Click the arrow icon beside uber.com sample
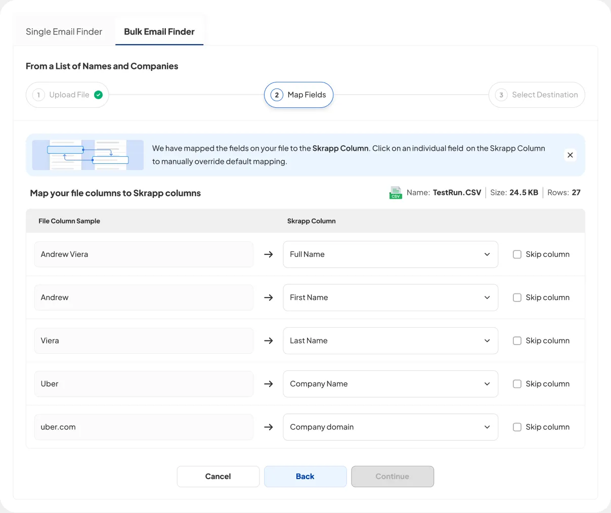The image size is (611, 513). click(269, 427)
